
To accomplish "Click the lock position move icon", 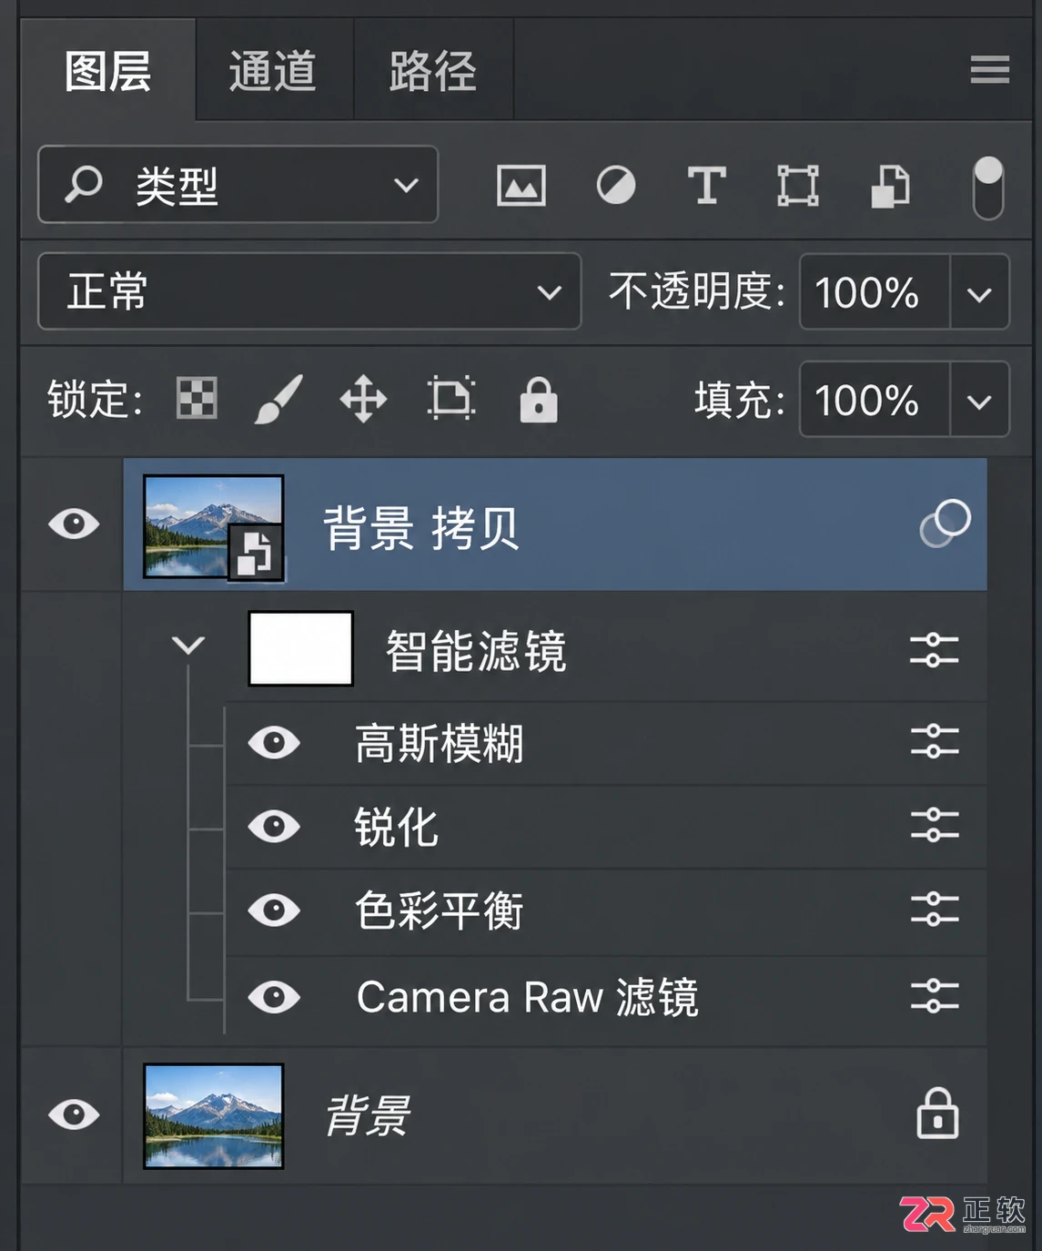I will click(x=363, y=400).
